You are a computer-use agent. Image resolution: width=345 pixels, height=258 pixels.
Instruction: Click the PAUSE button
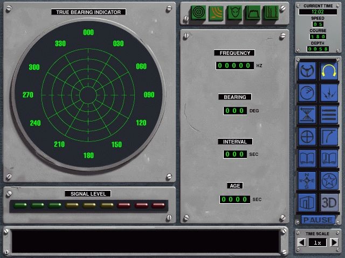point(318,220)
